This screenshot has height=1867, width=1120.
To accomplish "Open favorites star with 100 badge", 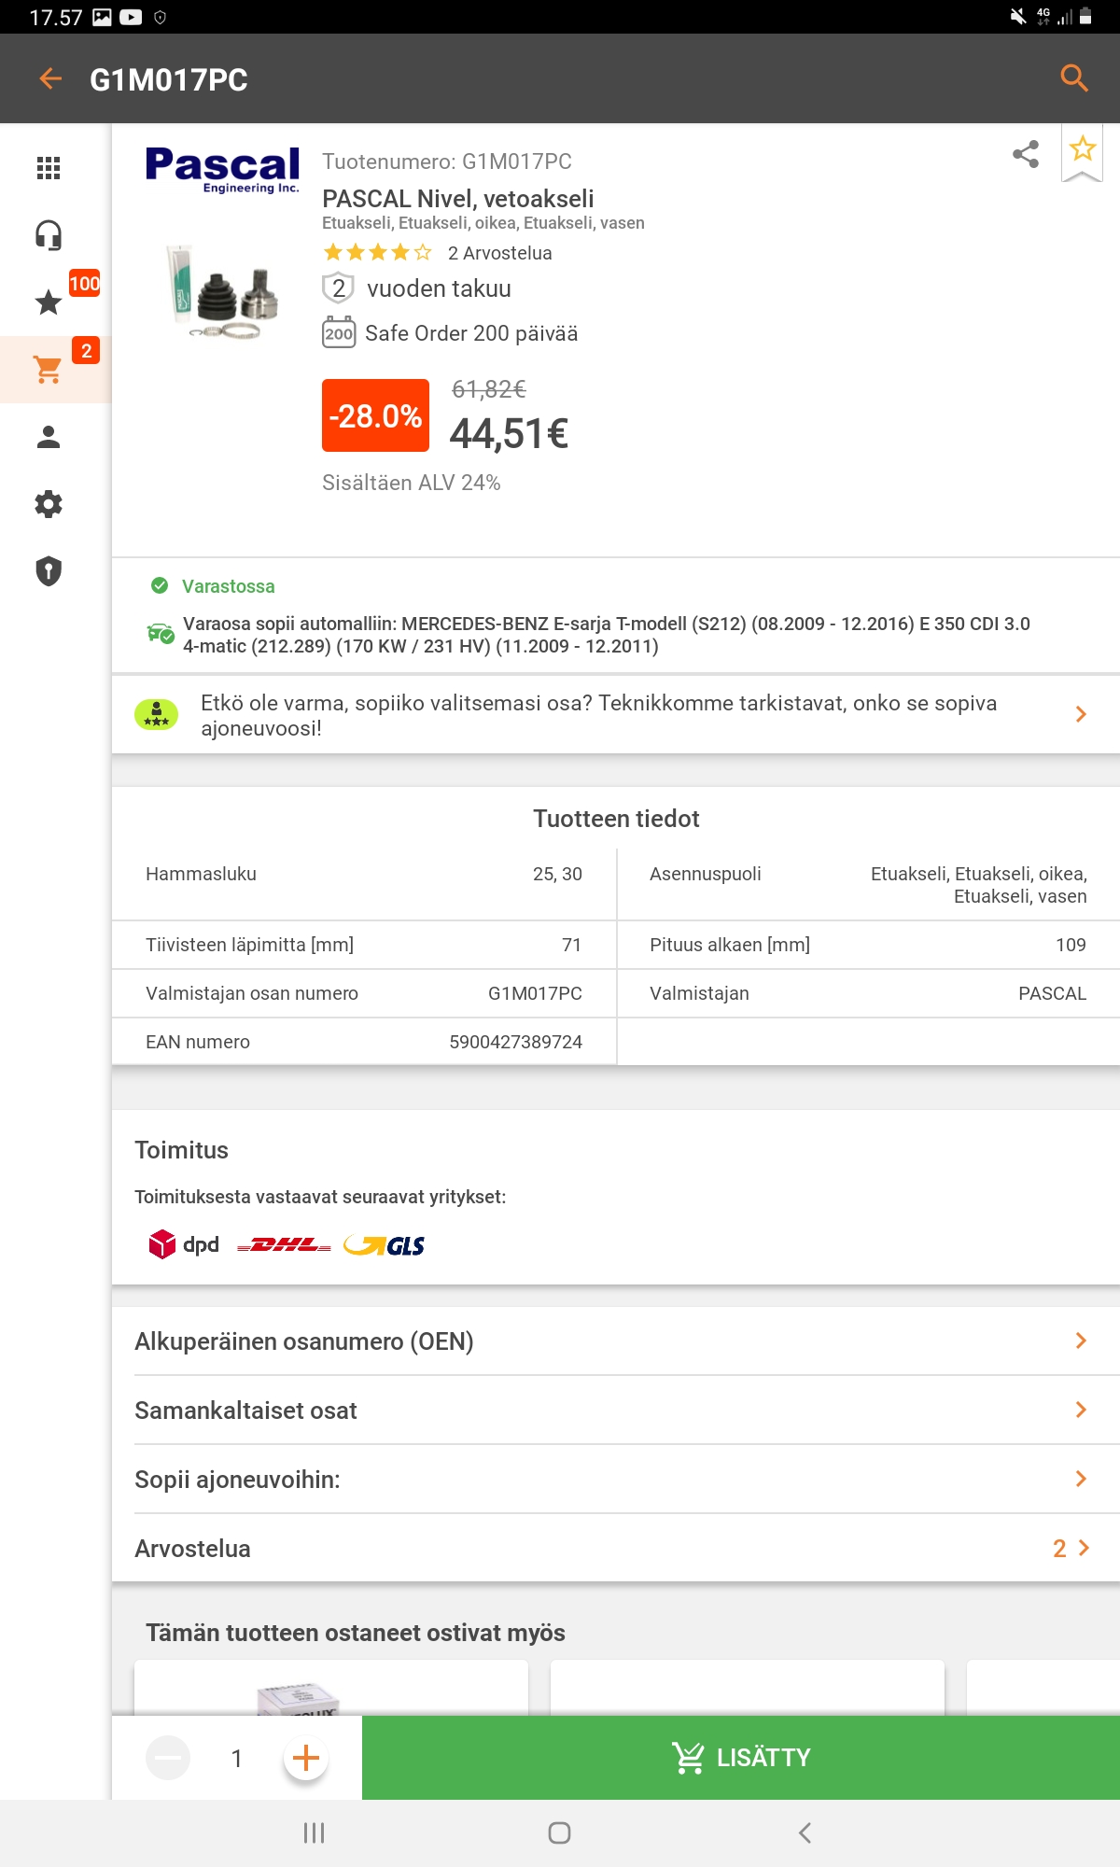I will point(49,302).
